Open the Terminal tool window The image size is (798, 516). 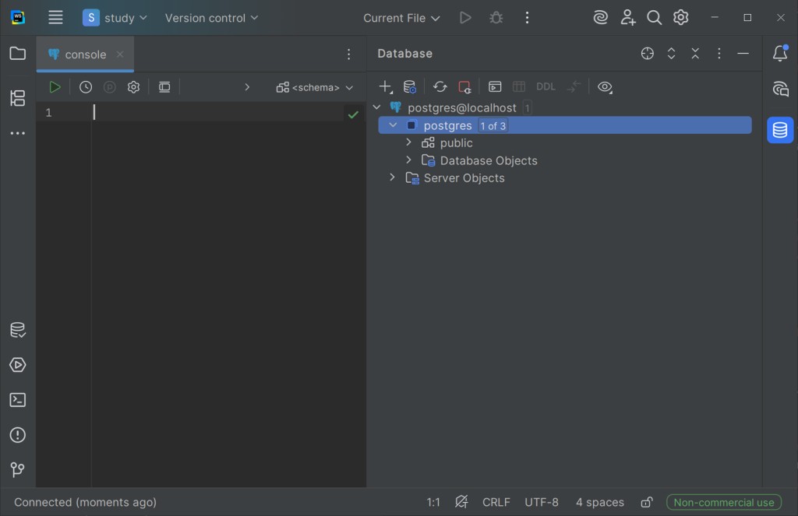tap(17, 400)
